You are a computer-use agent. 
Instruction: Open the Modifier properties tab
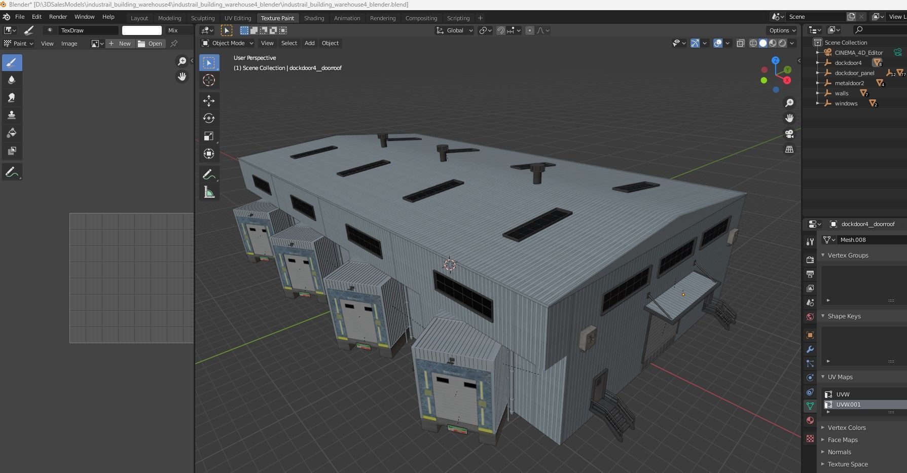tap(810, 349)
